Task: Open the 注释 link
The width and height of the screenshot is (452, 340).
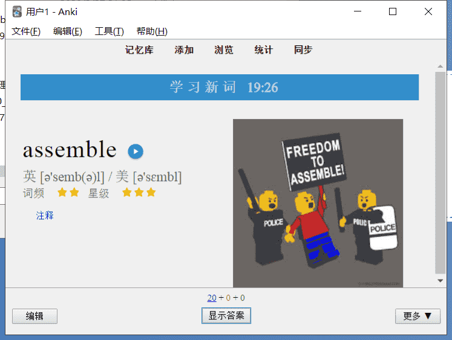Action: [45, 216]
